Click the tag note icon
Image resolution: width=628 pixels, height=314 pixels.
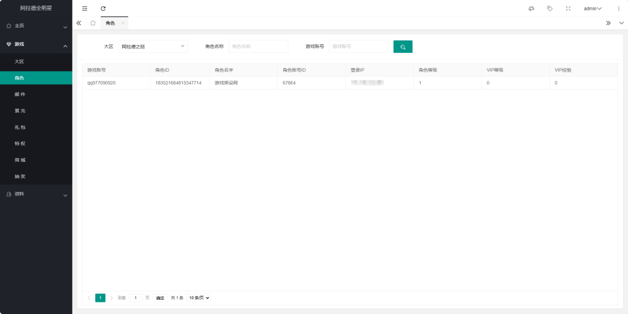pyautogui.click(x=550, y=9)
